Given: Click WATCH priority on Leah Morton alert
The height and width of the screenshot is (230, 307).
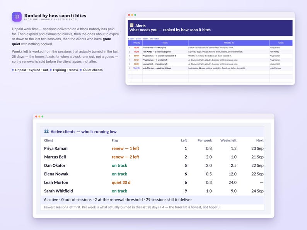Looking at the screenshot, I should [136, 68].
